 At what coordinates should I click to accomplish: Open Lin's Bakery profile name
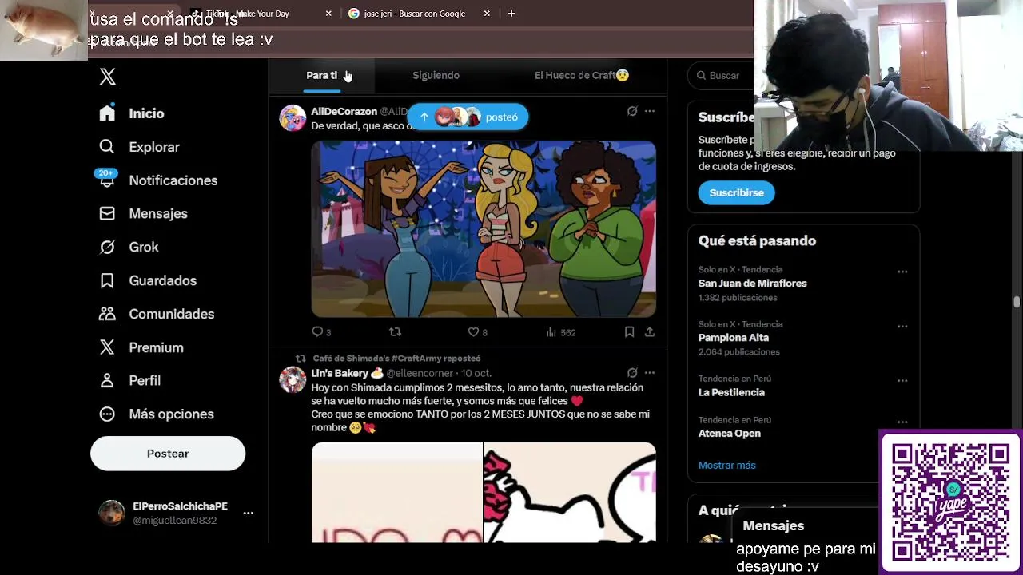tap(347, 373)
